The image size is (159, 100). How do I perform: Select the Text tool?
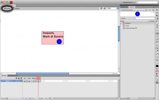pos(157,27)
